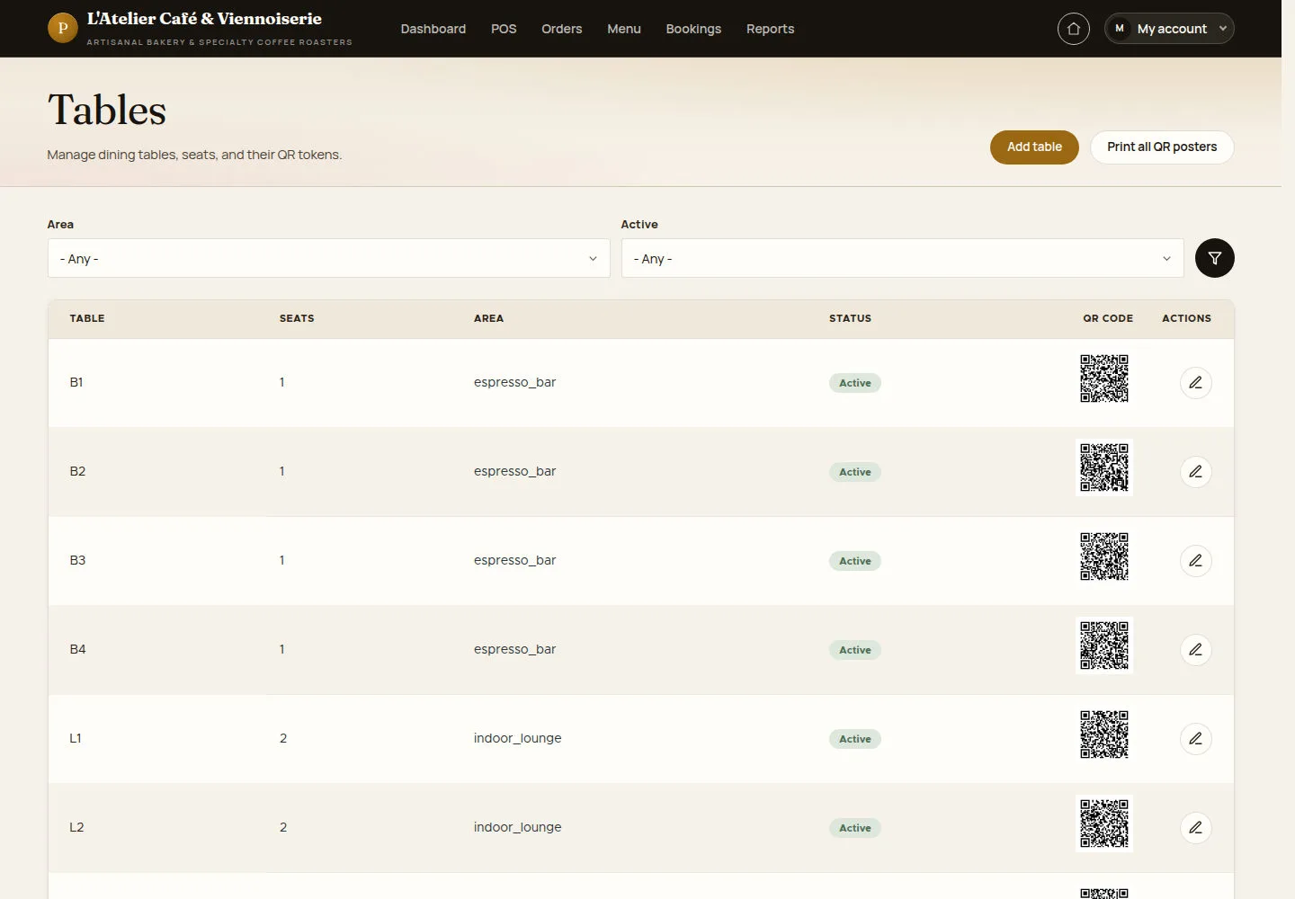Click the Active badge in row B1
Screen dimensions: 1295x899
pos(855,383)
